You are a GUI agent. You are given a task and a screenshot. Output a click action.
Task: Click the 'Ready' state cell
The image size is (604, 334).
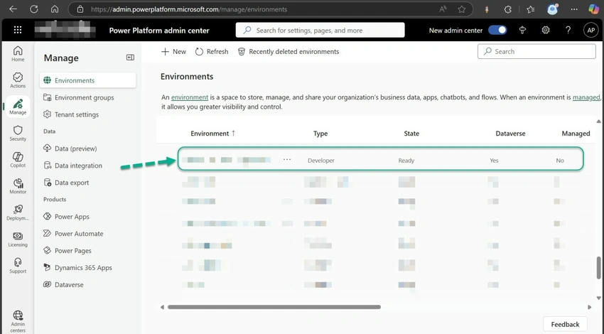point(406,161)
